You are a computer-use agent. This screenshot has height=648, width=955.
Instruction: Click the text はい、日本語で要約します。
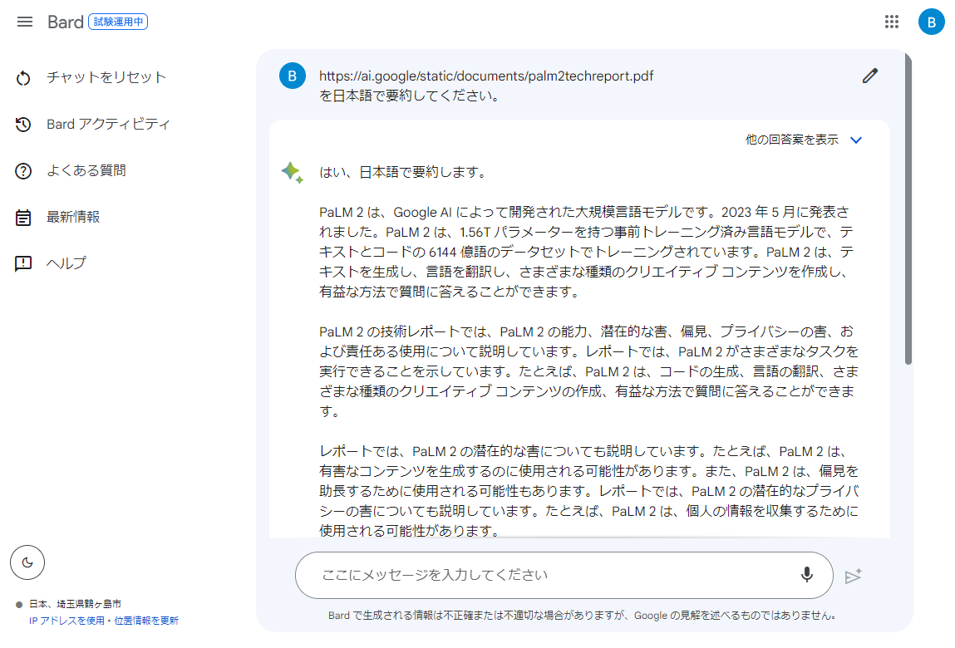[x=405, y=172]
